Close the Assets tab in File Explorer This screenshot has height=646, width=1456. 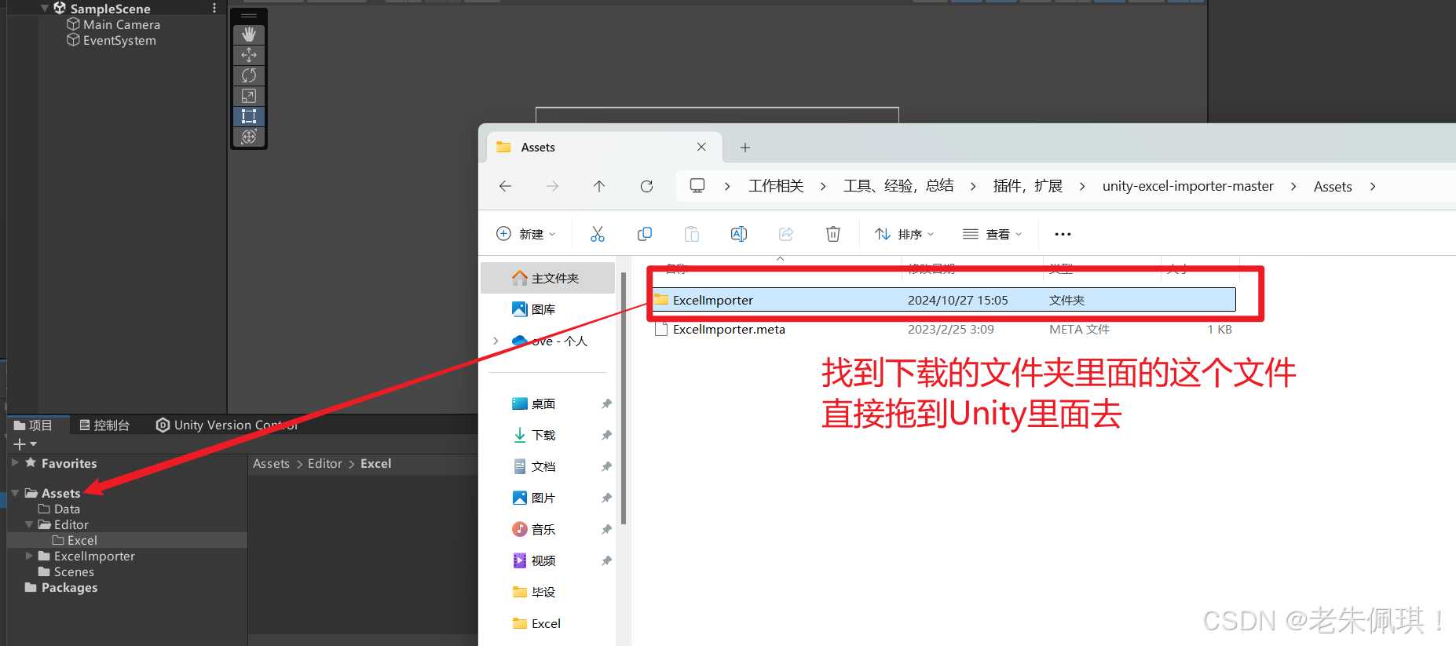point(701,147)
